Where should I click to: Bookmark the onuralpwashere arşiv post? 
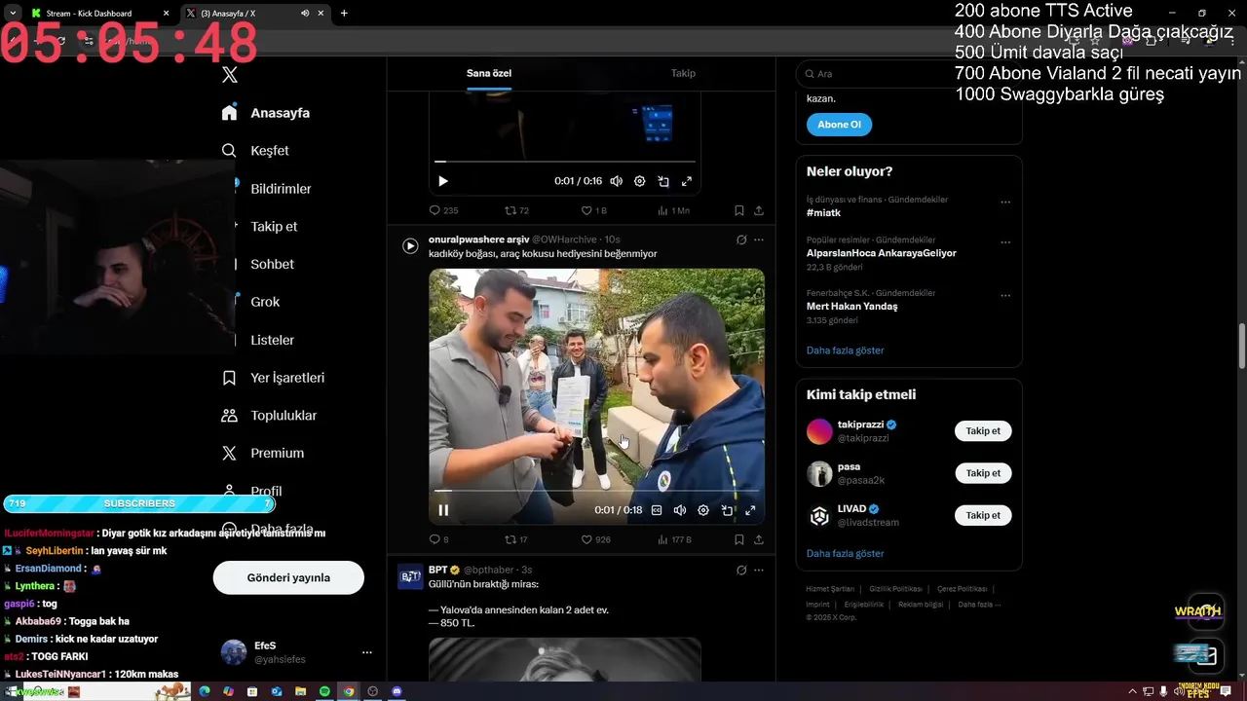[x=739, y=539]
